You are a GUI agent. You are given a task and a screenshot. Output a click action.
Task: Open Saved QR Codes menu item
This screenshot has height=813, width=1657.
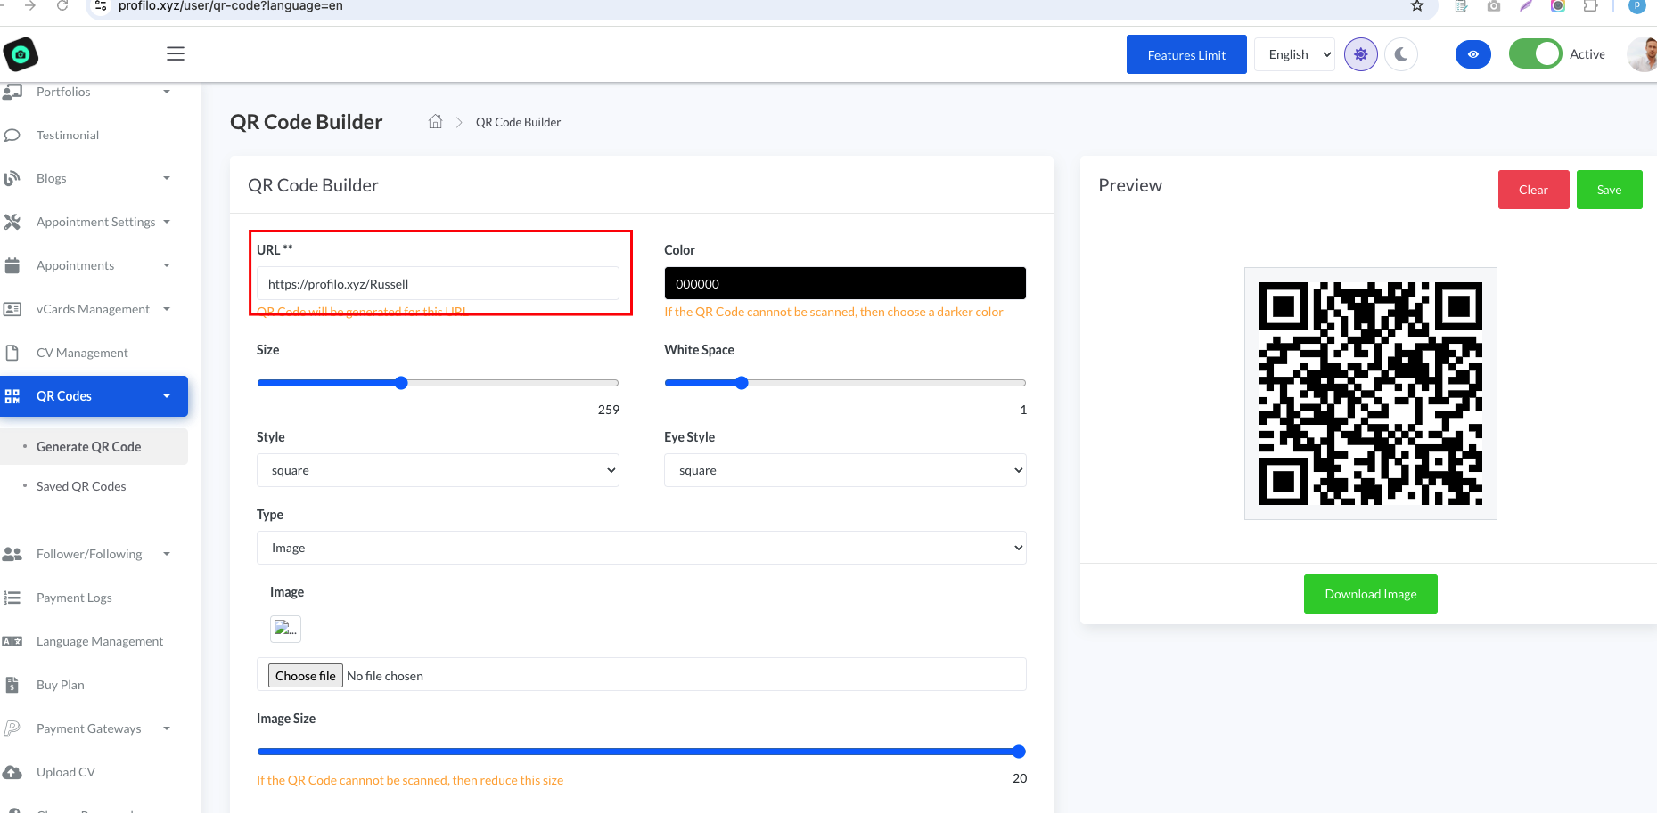tap(81, 486)
